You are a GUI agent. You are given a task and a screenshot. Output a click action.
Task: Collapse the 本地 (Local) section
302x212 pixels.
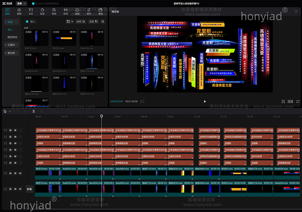pos(12,22)
